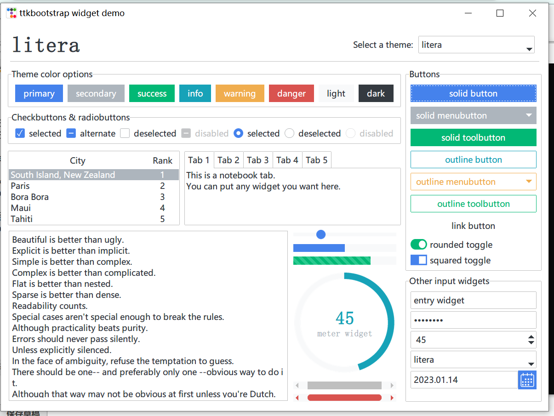
Task: Click the red scrollbar right arrow
Action: click(x=392, y=398)
